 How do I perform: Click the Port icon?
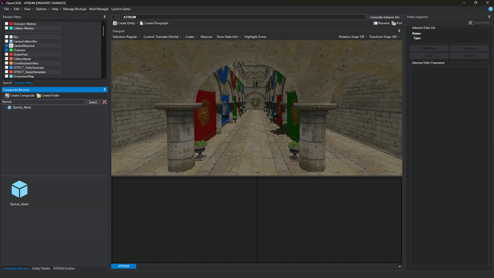pos(394,23)
